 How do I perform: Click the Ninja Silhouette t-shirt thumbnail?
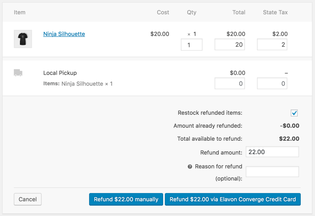pos(23,39)
